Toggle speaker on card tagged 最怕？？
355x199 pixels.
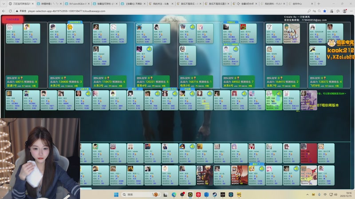coord(261,168)
